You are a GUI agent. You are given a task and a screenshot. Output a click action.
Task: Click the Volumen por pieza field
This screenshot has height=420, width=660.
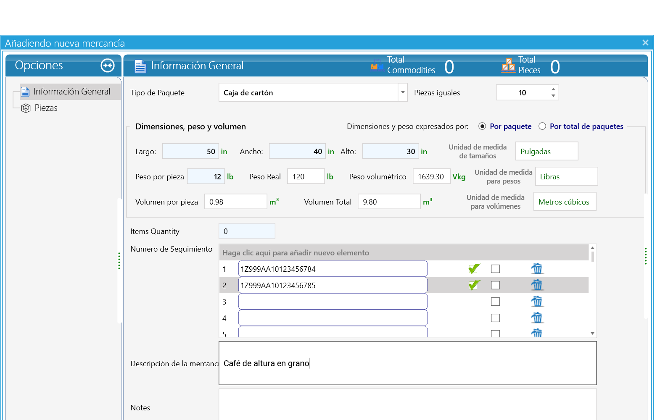click(x=236, y=202)
